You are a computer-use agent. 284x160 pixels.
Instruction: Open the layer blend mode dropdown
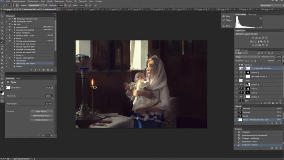click(247, 57)
